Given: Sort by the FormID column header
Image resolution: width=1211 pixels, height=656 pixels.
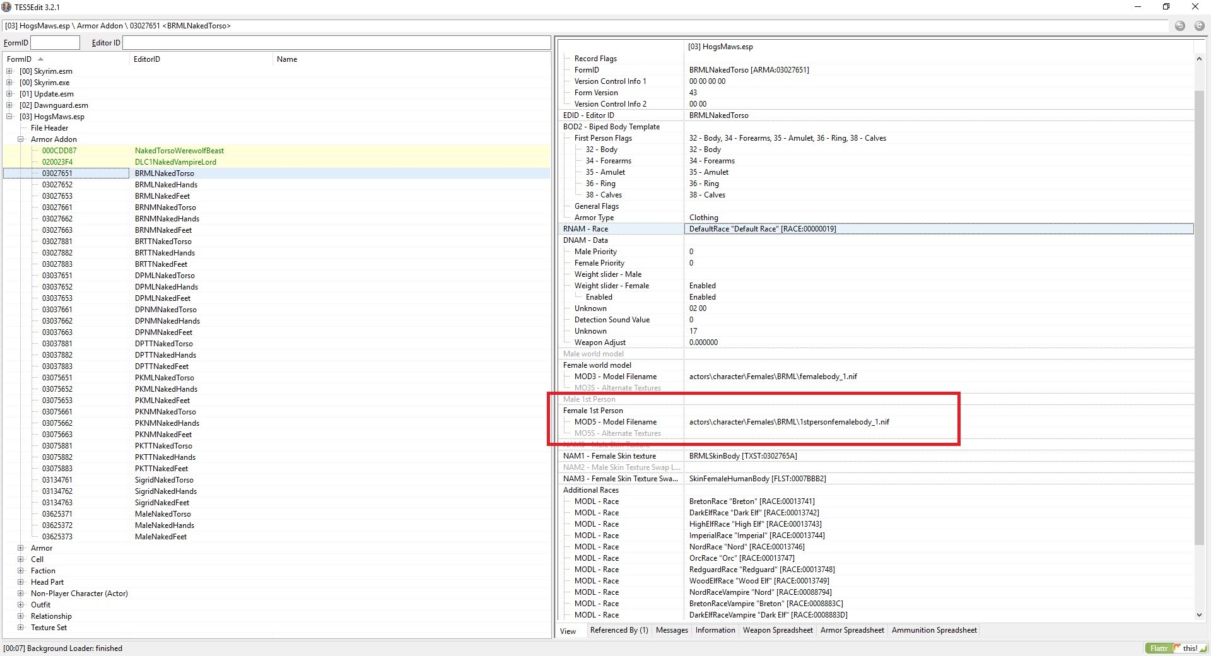Looking at the screenshot, I should tap(66, 59).
